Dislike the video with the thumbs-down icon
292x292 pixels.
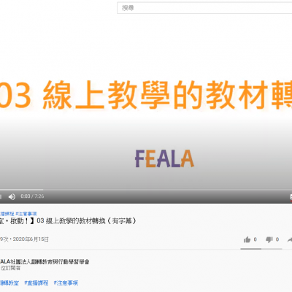click(x=269, y=239)
